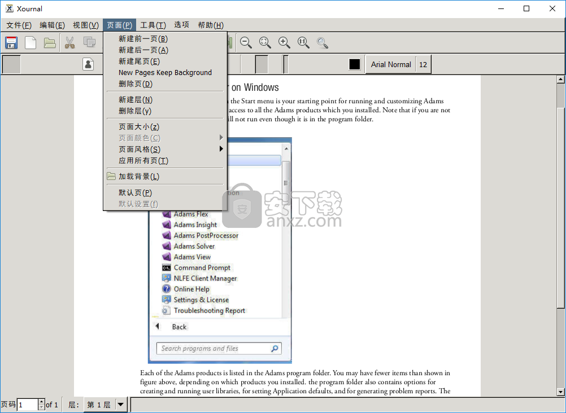Cut selection with the scissors icon
This screenshot has height=413, width=566.
[69, 42]
